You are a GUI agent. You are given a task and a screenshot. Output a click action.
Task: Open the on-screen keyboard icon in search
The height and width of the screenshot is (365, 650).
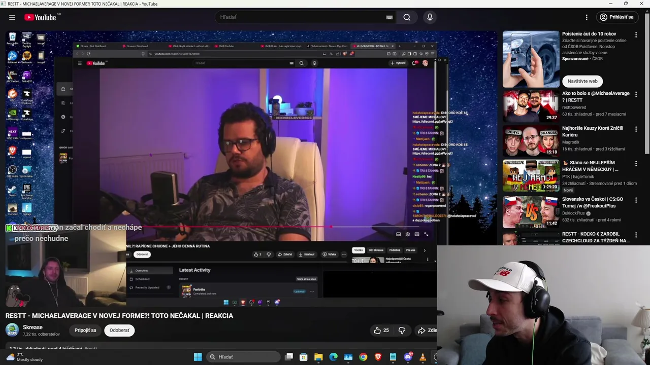(x=389, y=17)
